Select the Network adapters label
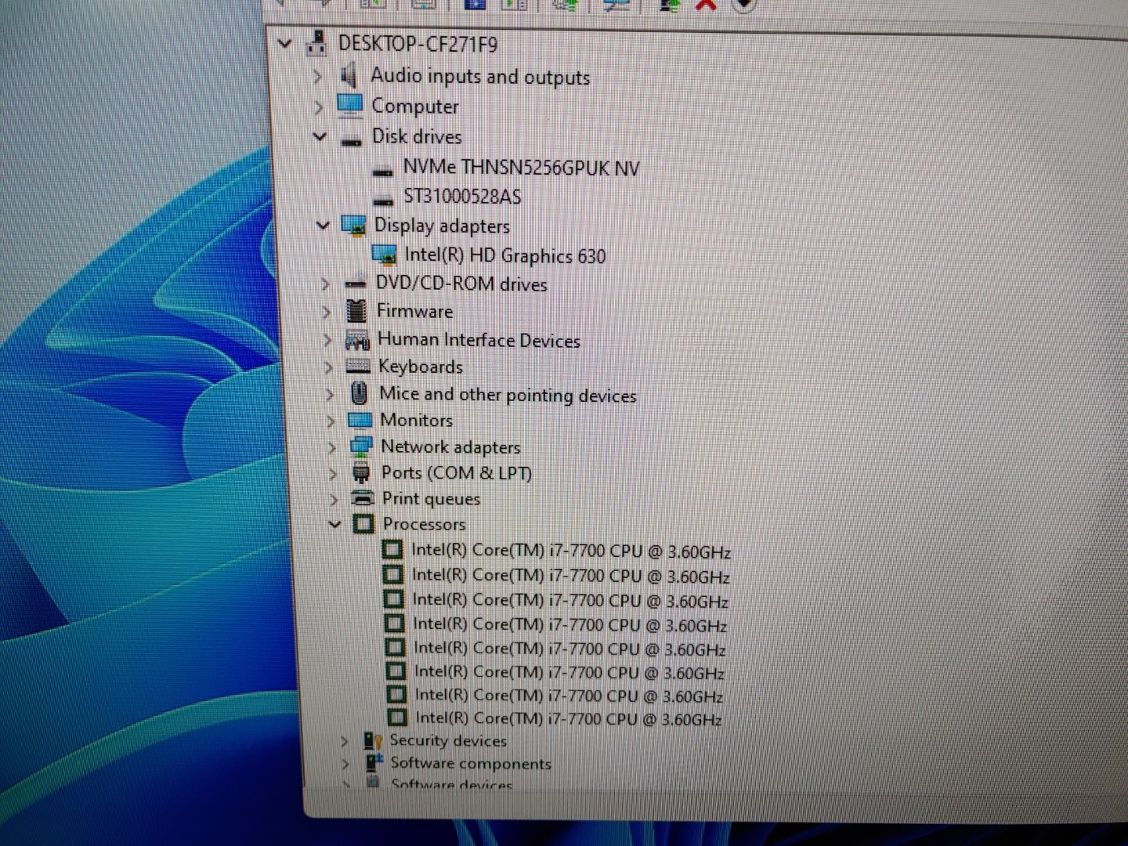The image size is (1128, 846). pos(450,447)
